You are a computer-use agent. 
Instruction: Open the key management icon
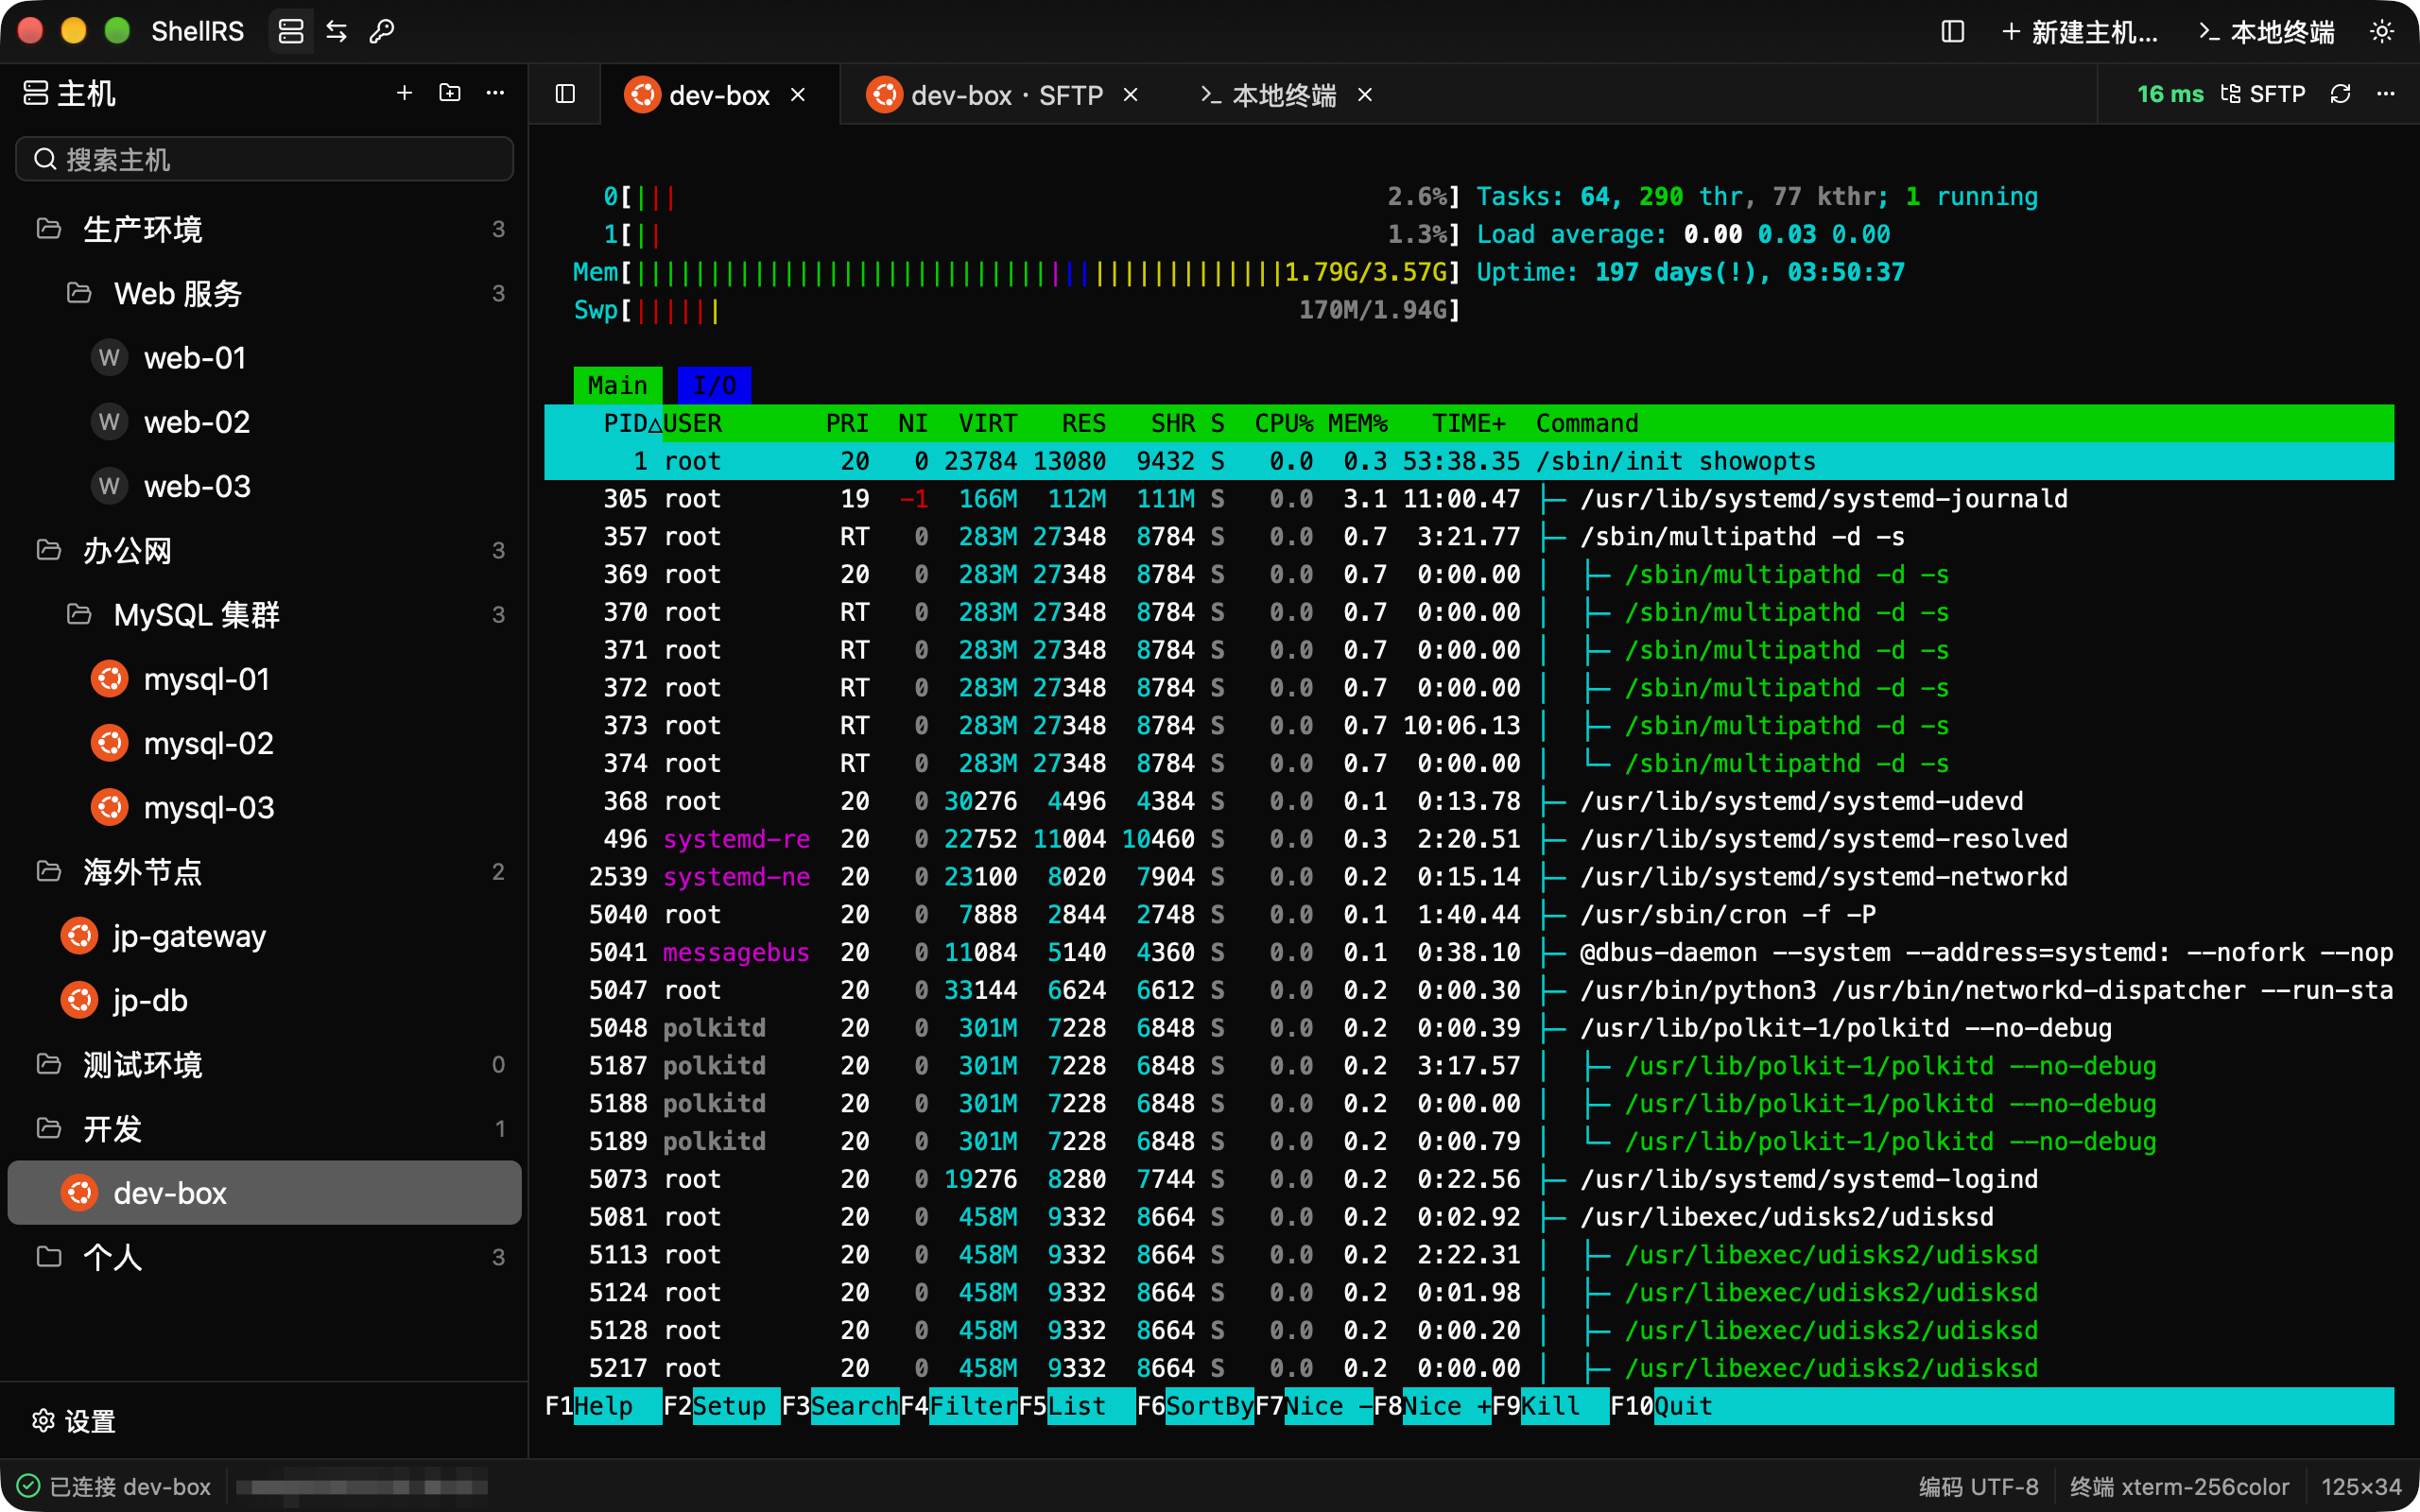pyautogui.click(x=382, y=32)
